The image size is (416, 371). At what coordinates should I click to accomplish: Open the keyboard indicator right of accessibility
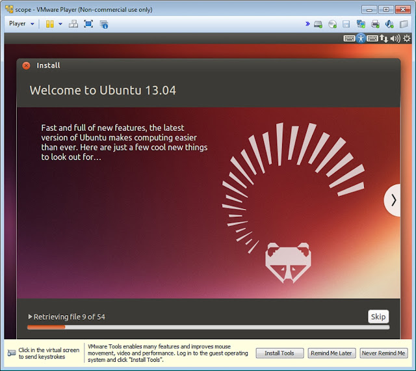(x=372, y=38)
